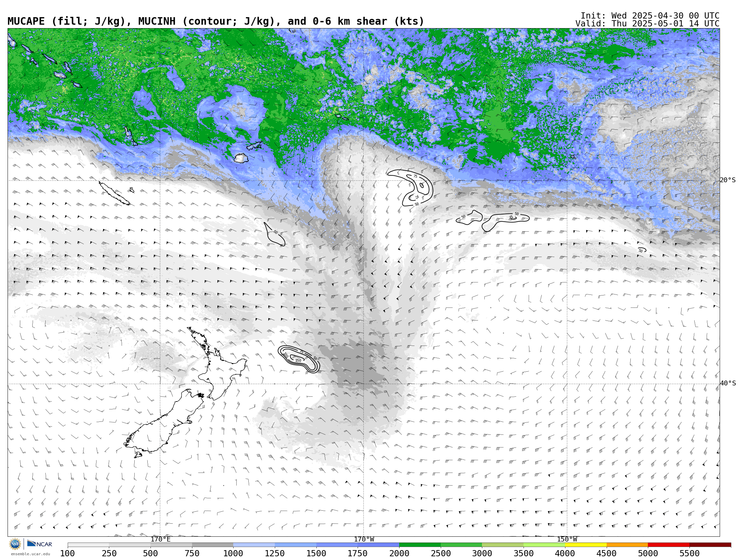Click the 5000 color bar label
This screenshot has height=558, width=742.
tap(648, 553)
